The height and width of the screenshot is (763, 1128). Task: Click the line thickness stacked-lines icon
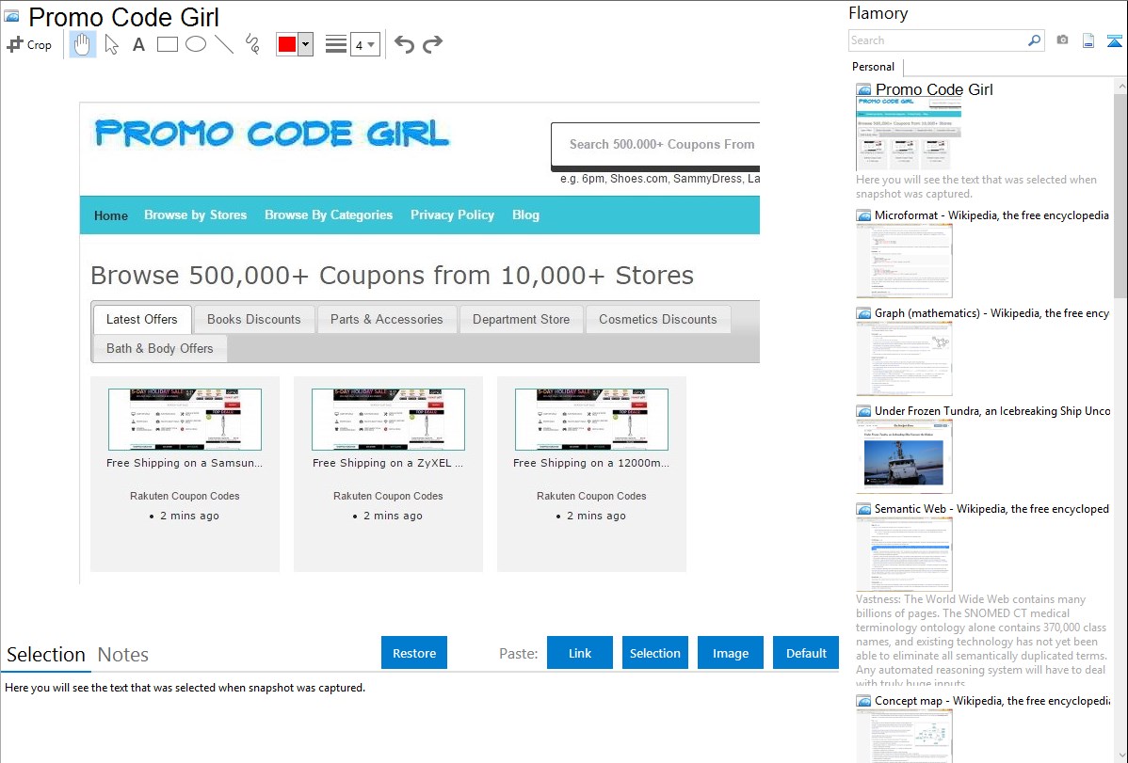click(x=336, y=44)
